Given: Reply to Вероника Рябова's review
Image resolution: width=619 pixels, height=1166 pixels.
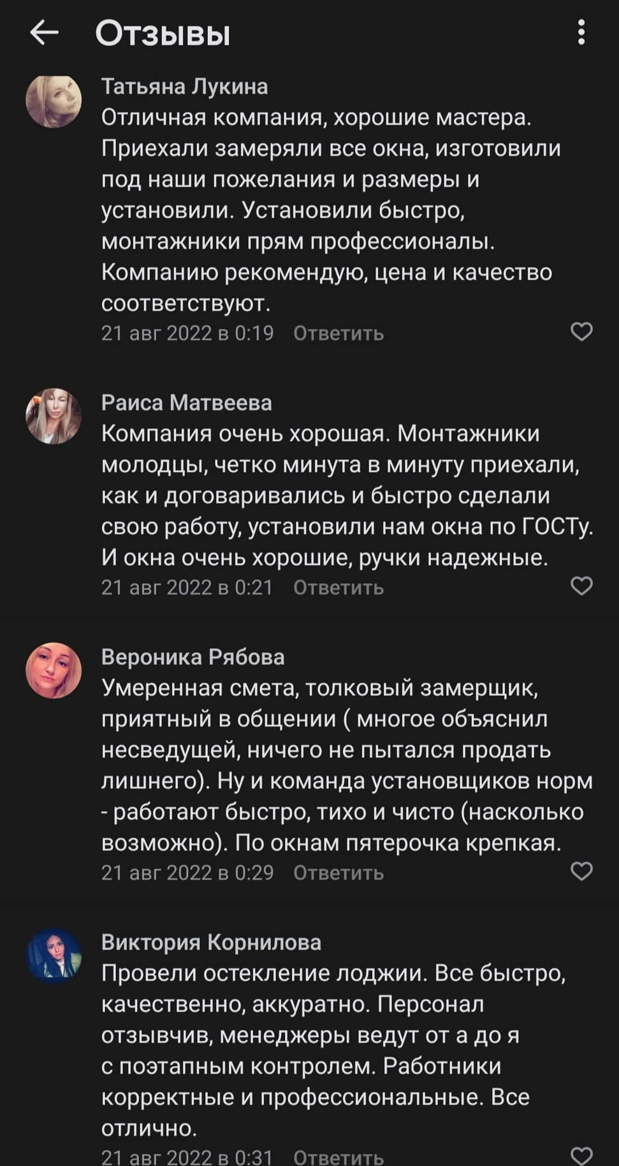Looking at the screenshot, I should 338,872.
